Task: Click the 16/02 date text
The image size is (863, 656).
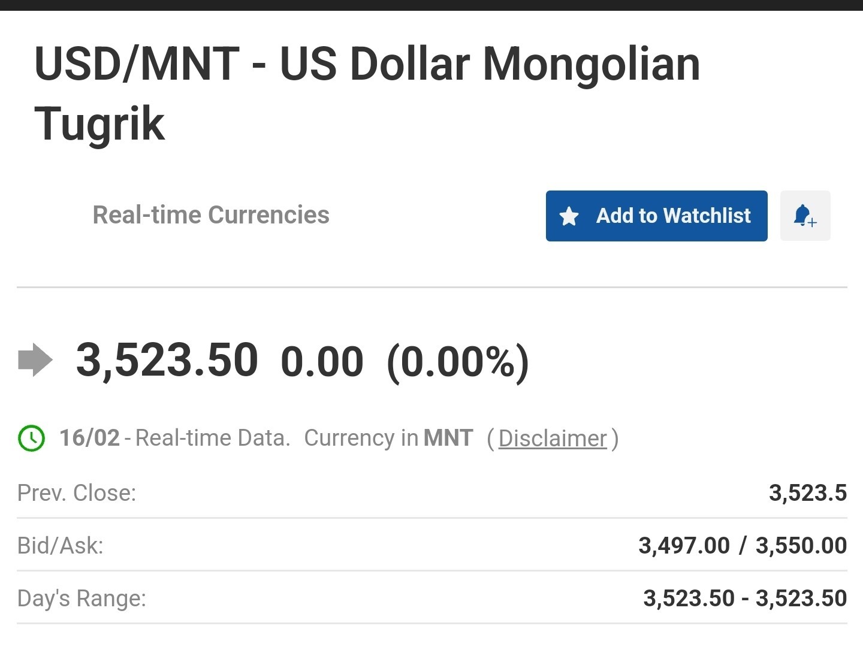Action: tap(89, 438)
